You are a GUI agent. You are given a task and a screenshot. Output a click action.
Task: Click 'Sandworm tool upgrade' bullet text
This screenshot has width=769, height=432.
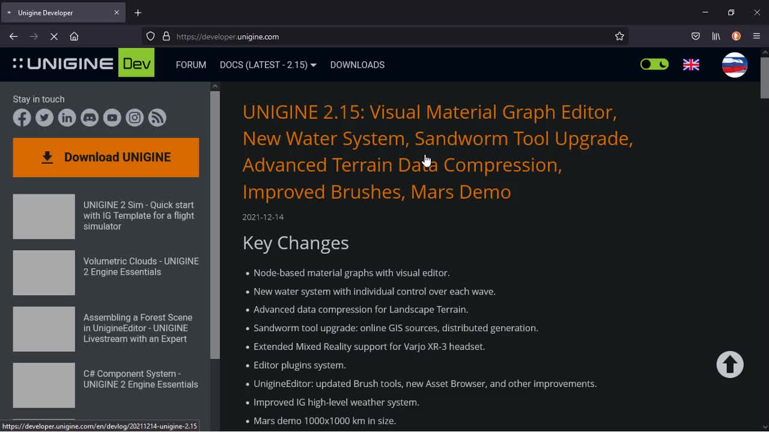396,328
